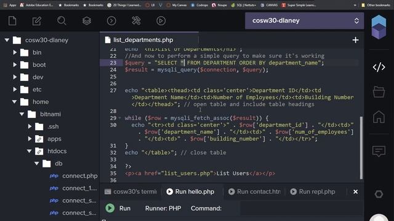Image resolution: width=394 pixels, height=221 pixels.
Task: Open the crossed tools icon
Action: (136, 21)
